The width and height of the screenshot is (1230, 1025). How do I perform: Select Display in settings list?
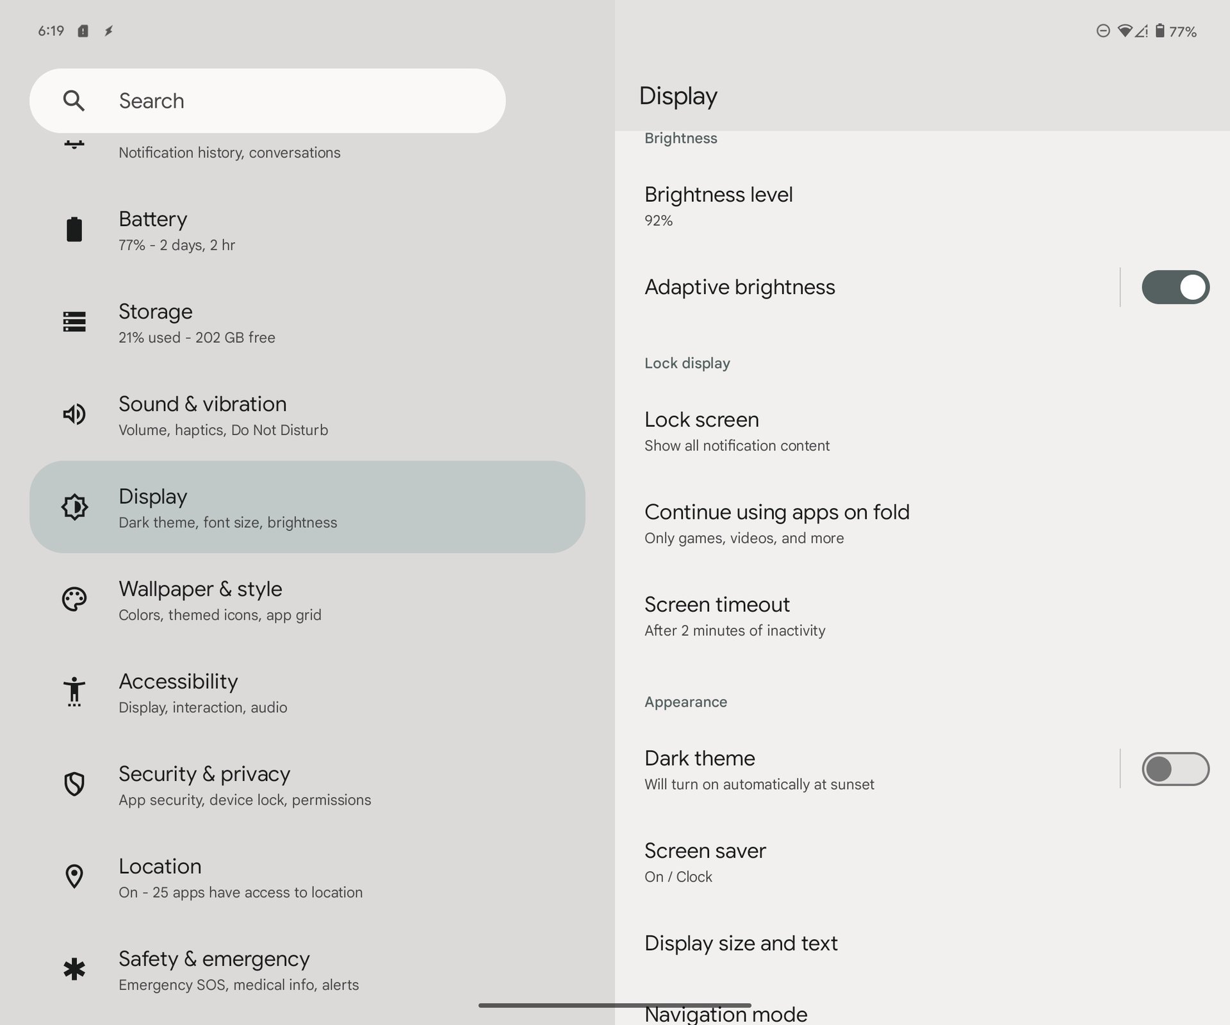[307, 507]
